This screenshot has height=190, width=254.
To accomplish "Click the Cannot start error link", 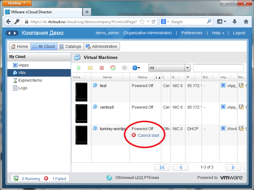I will pyautogui.click(x=148, y=136).
